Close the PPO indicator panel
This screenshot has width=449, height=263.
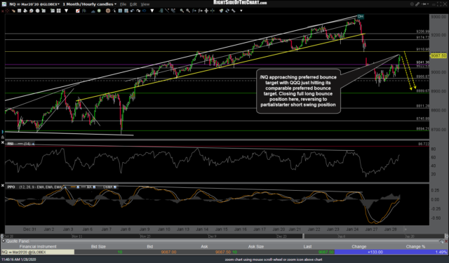coord(3,185)
